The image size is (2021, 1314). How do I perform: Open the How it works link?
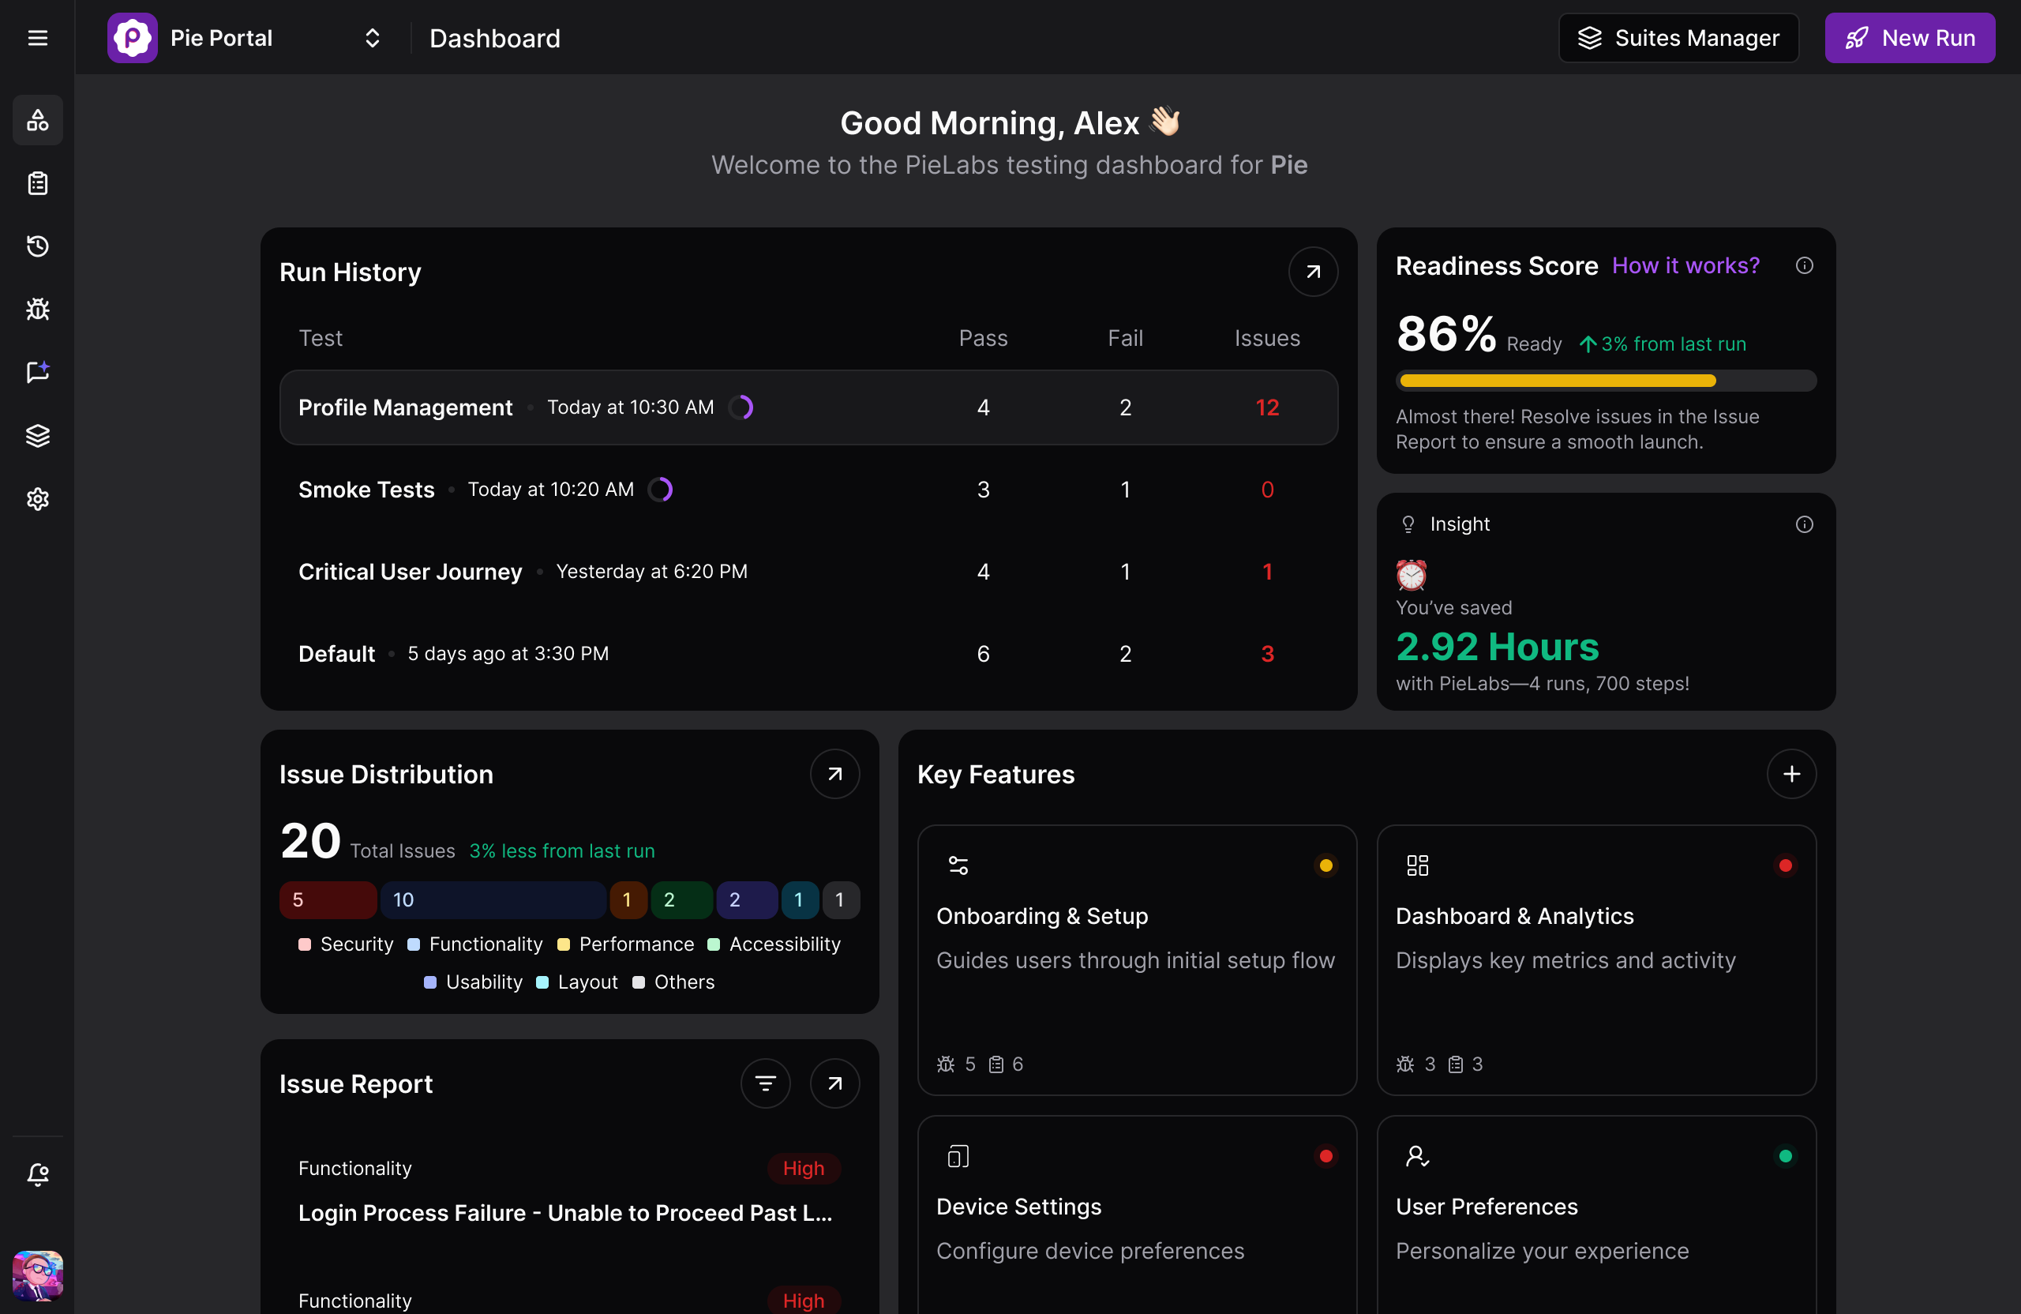tap(1685, 265)
